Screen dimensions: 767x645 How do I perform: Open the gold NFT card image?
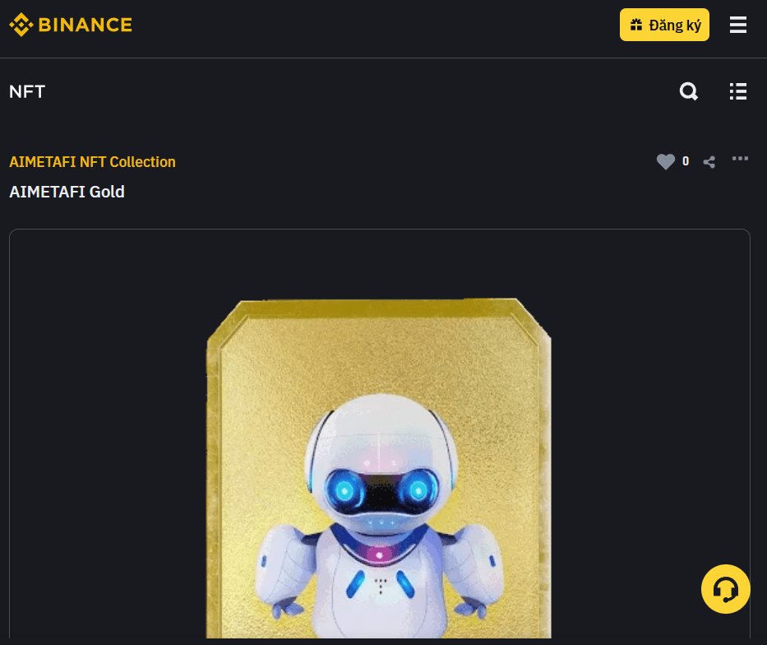(379, 468)
